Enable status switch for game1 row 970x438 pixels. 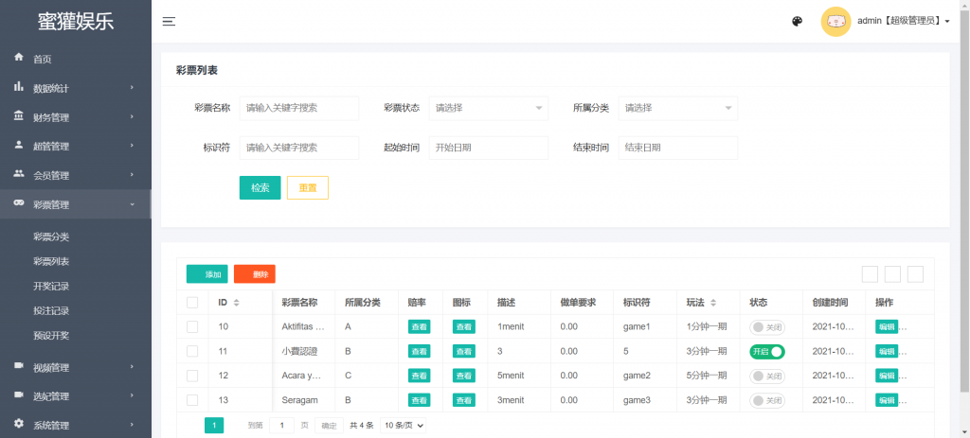(x=767, y=326)
